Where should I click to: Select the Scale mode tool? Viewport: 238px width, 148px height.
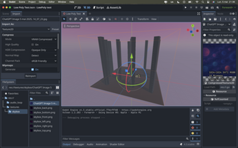[80, 19]
